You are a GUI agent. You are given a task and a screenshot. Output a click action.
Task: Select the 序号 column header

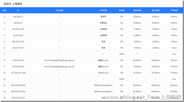[x=4, y=10]
